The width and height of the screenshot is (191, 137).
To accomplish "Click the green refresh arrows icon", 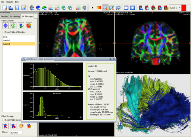I will point(13,26).
